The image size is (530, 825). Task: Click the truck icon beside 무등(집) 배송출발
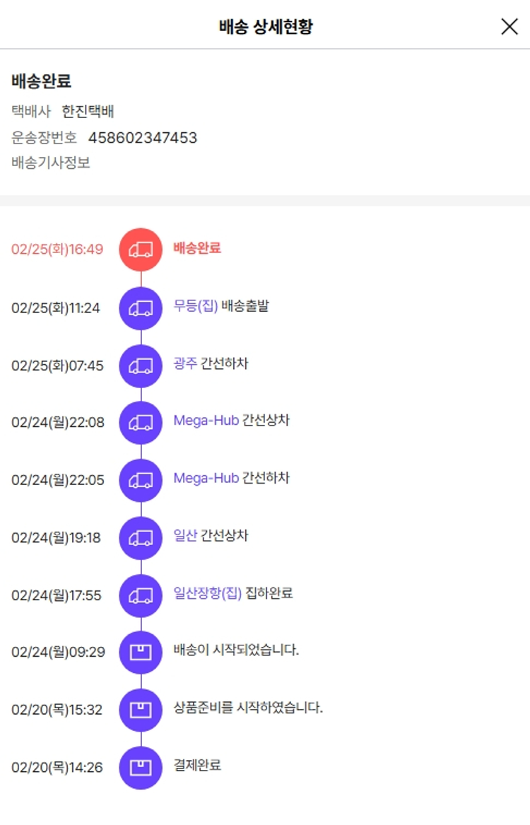pyautogui.click(x=141, y=308)
